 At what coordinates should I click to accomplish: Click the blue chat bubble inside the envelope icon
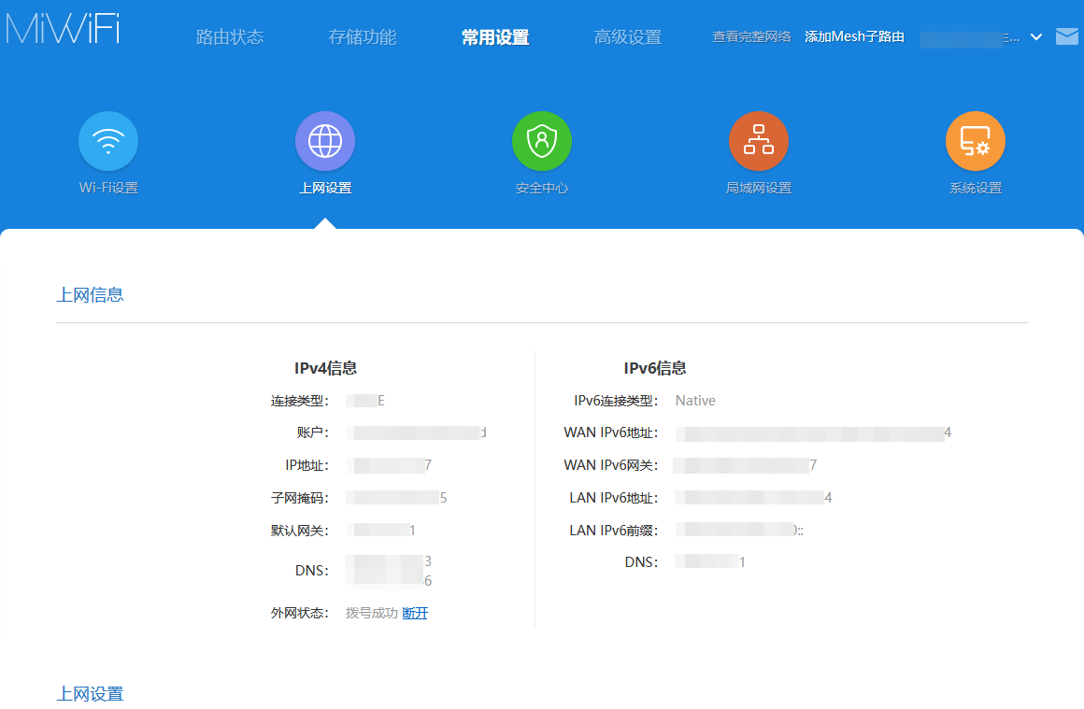1066,36
